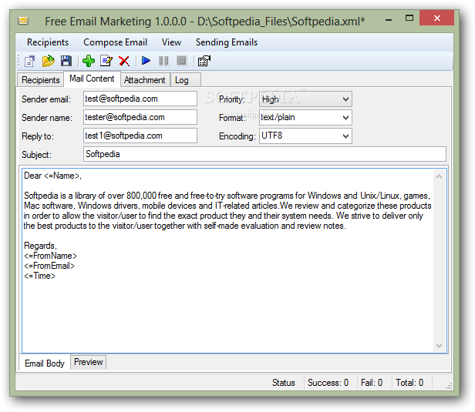
Task: Start sending with blue play icon
Action: [x=146, y=61]
